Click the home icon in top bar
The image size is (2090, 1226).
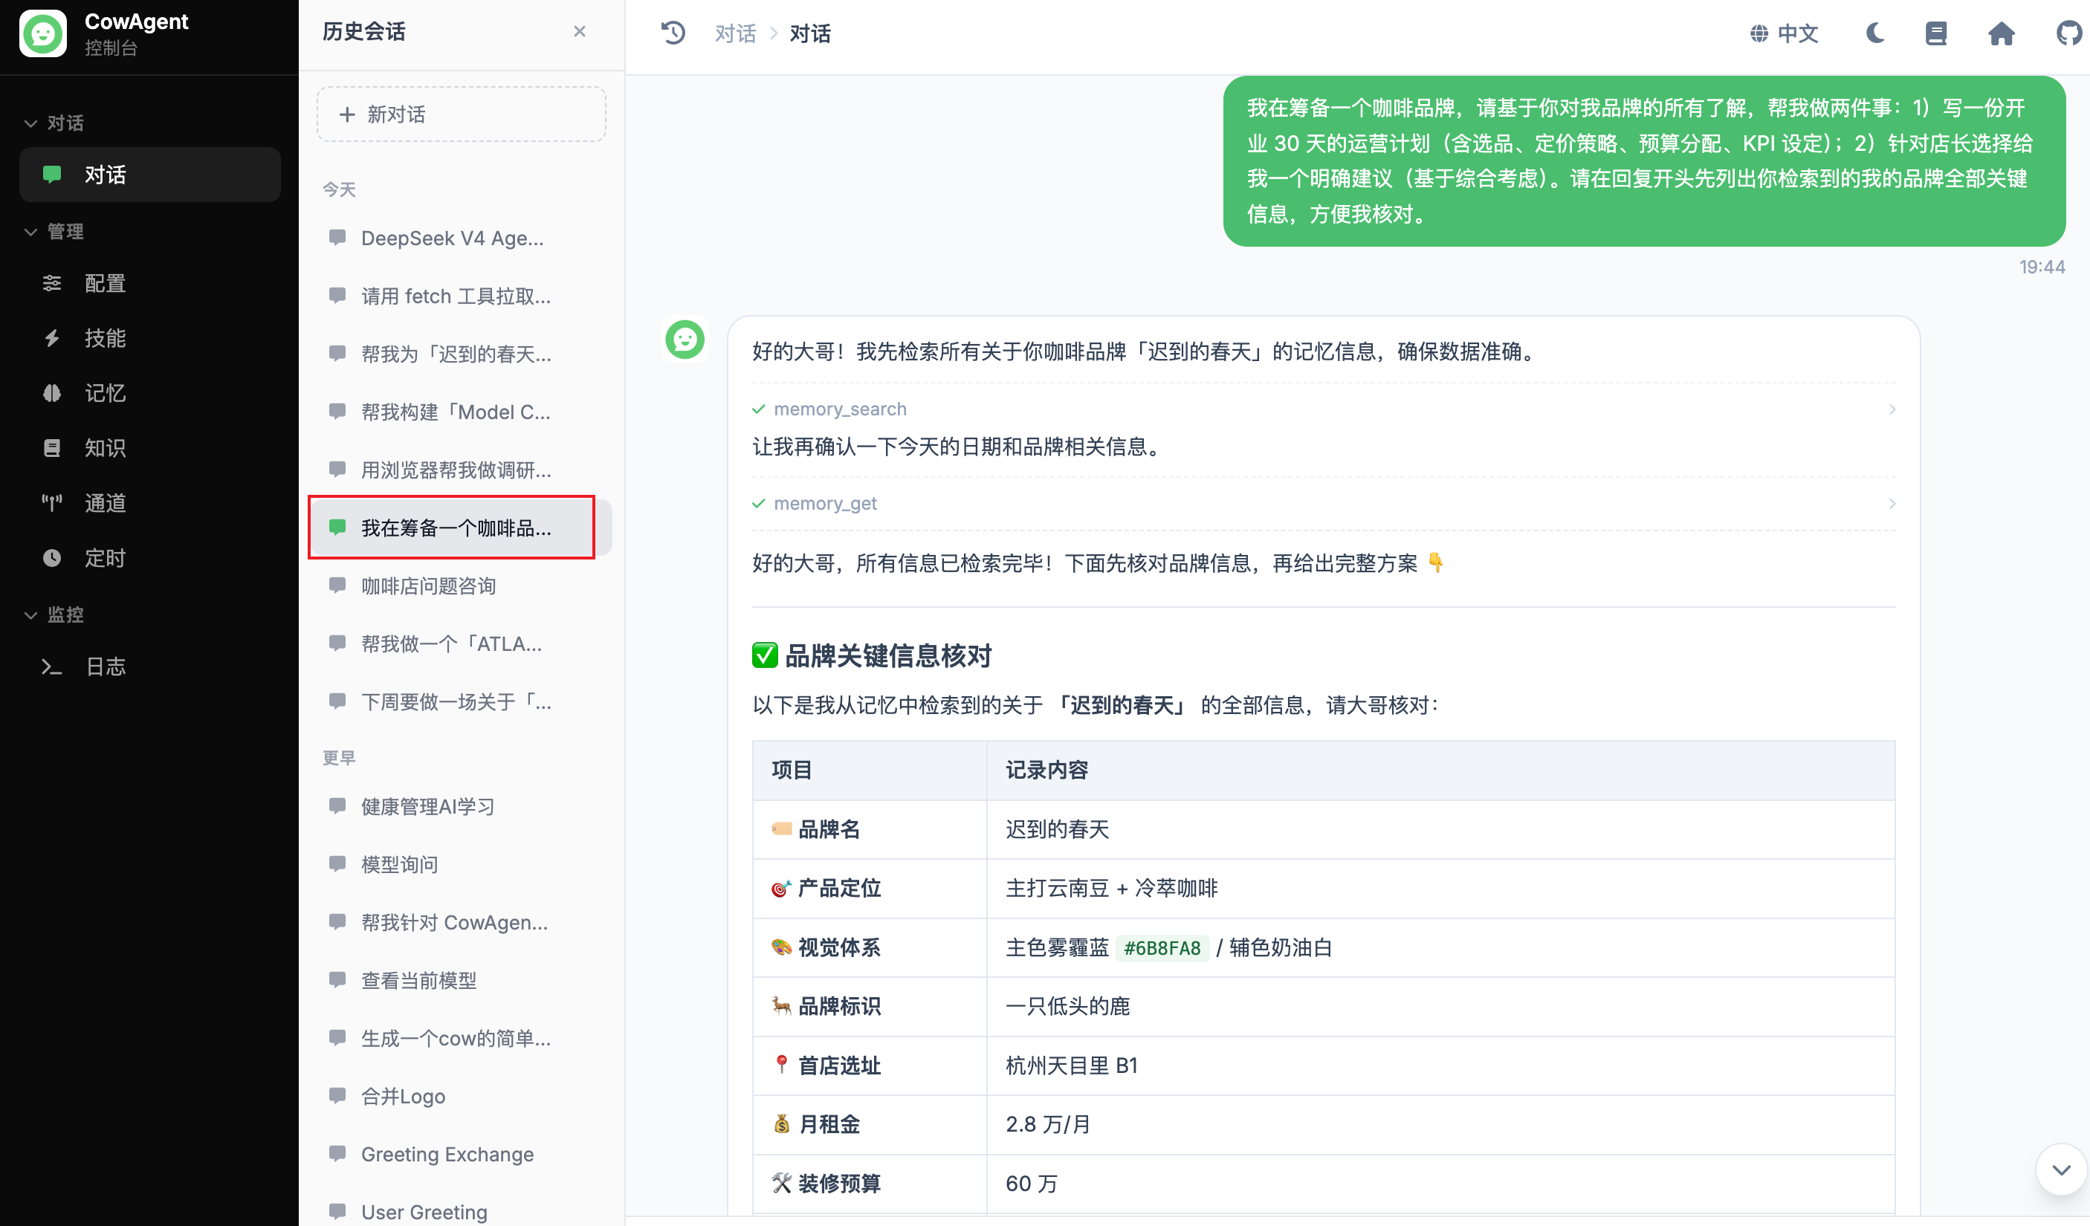2002,33
